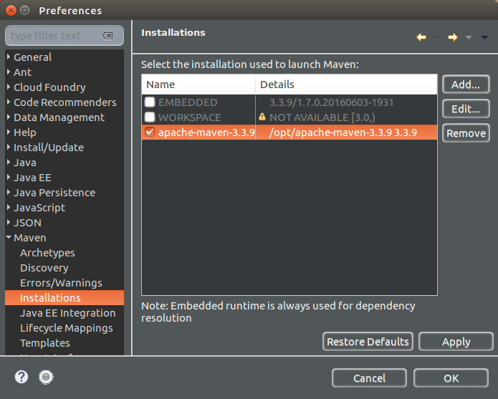Check the WORKSPACE installation checkbox
Image resolution: width=498 pixels, height=399 pixels.
tap(150, 117)
